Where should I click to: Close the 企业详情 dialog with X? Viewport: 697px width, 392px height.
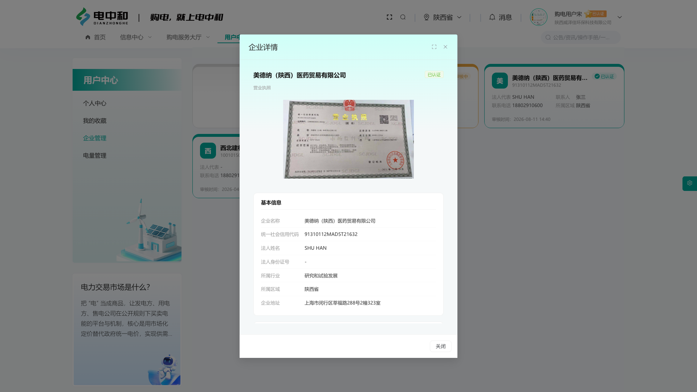click(x=445, y=47)
